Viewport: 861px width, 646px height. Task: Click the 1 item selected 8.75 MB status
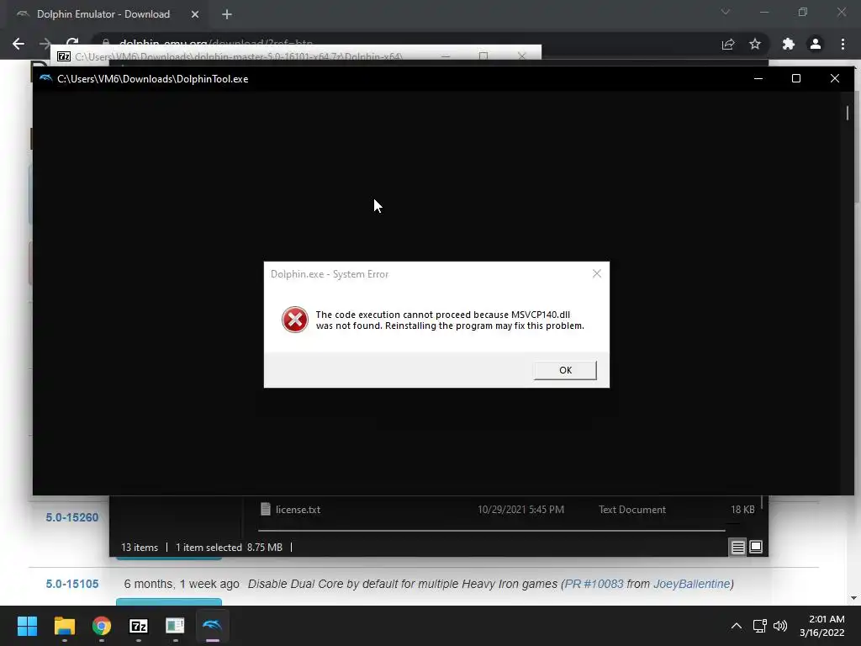tap(229, 548)
